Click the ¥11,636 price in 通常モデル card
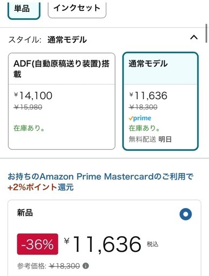The height and width of the screenshot is (276, 209). [148, 95]
